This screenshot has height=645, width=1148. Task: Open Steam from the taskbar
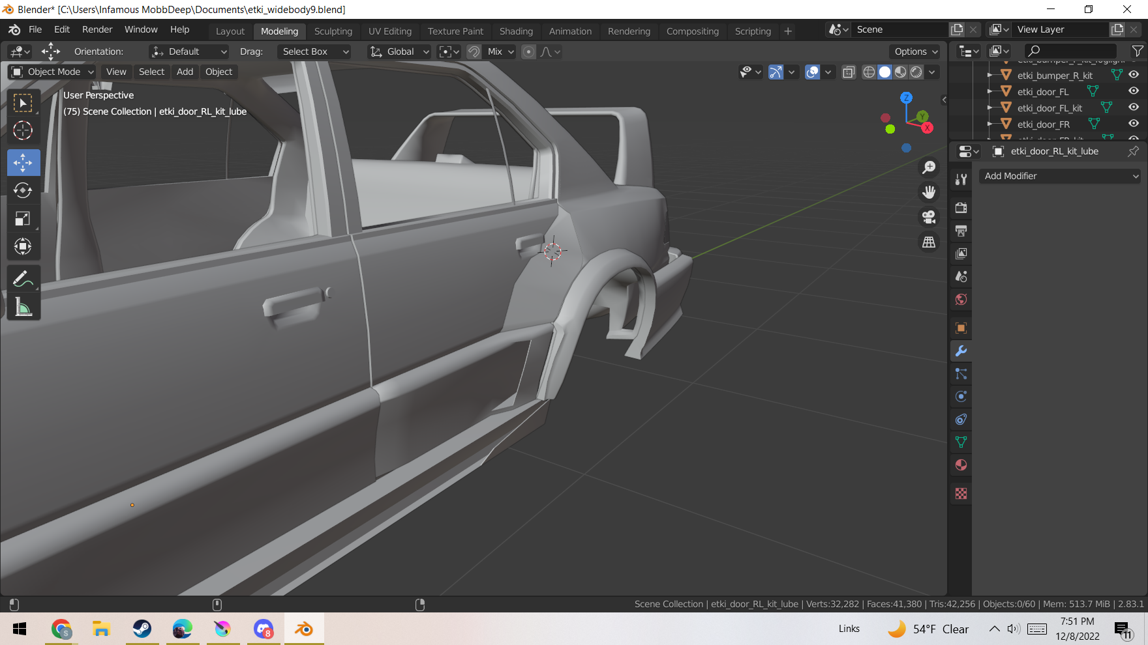point(142,629)
